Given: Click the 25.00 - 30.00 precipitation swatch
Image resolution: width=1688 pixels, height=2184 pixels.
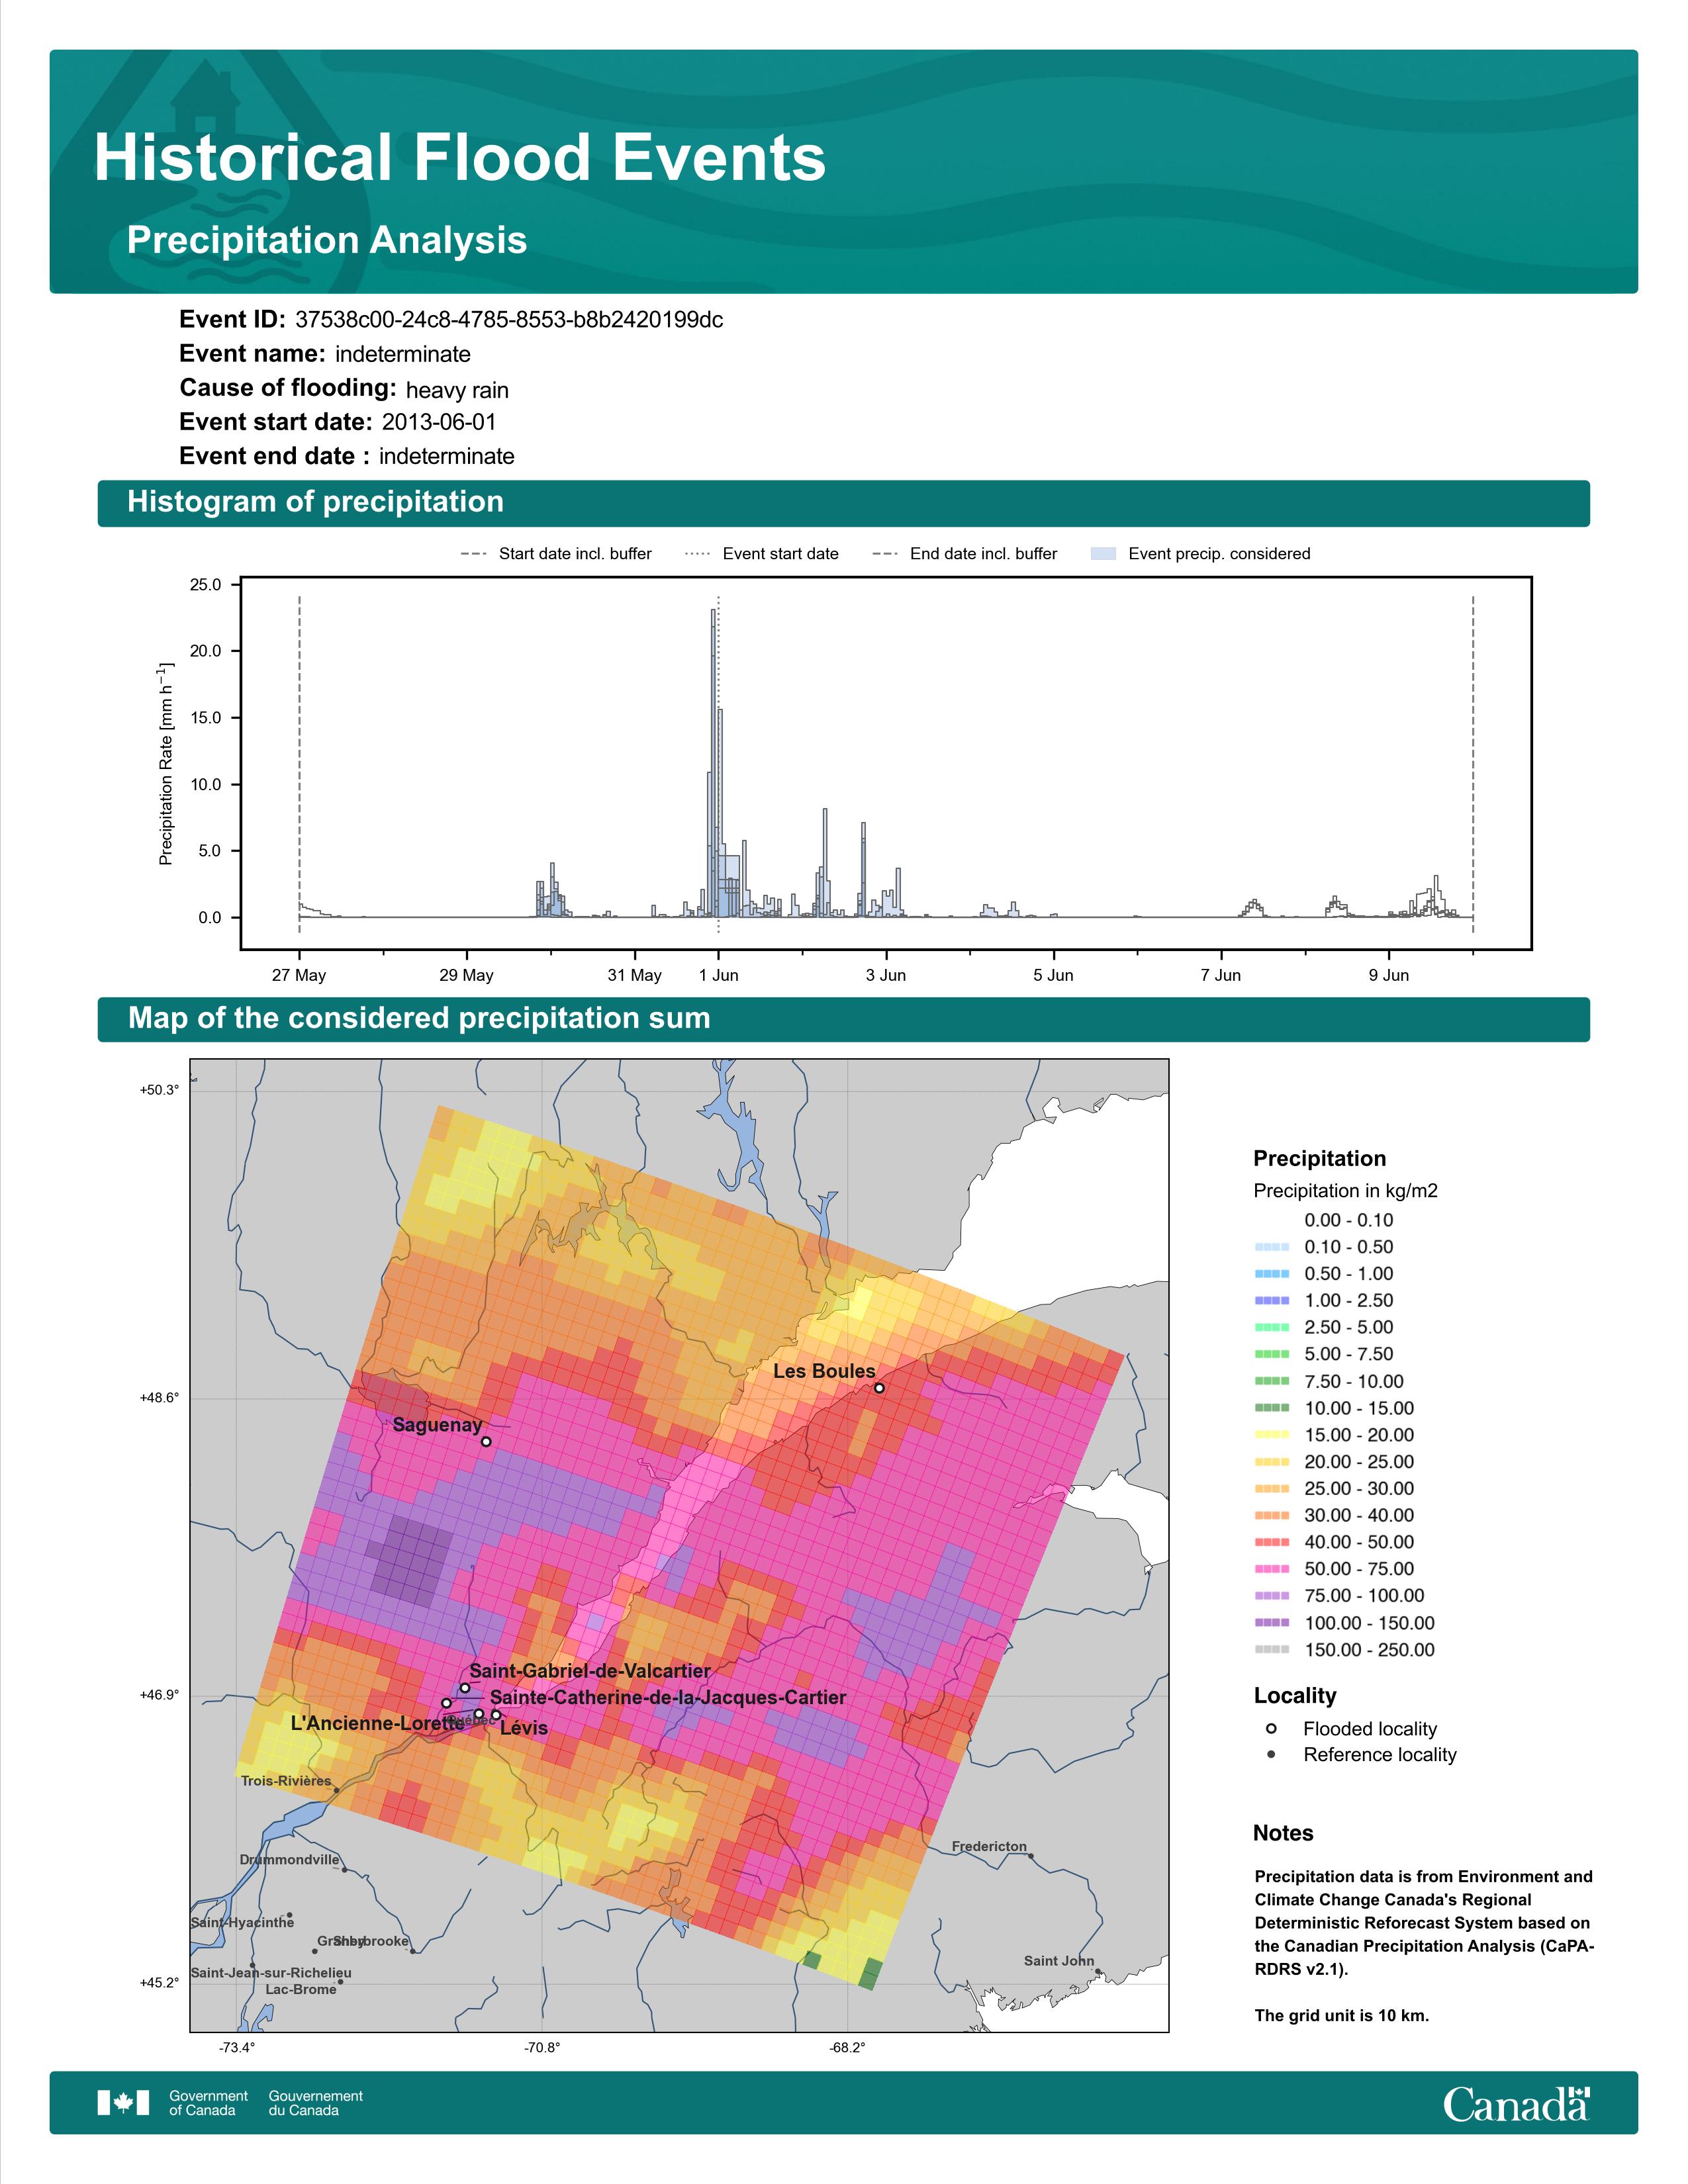Looking at the screenshot, I should pos(1271,1489).
